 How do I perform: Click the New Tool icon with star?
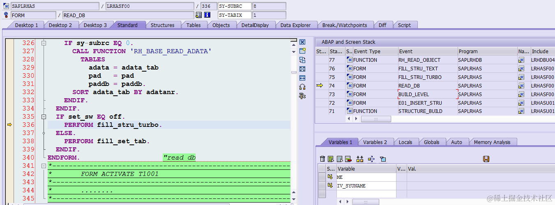point(302,51)
